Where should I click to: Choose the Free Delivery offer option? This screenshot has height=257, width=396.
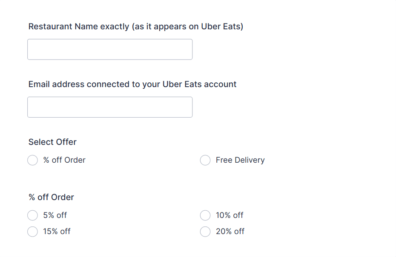pos(205,160)
